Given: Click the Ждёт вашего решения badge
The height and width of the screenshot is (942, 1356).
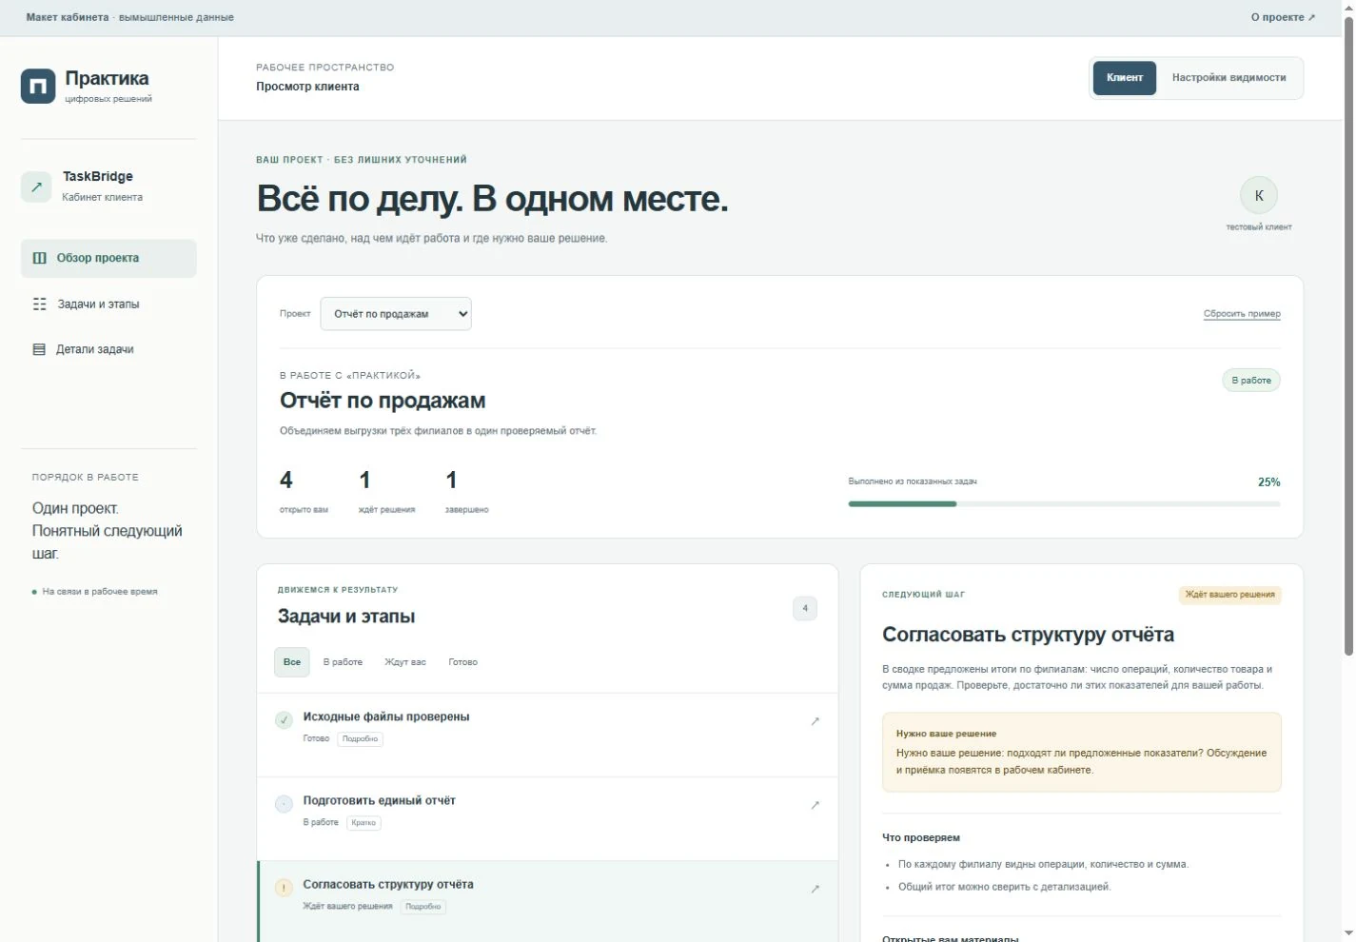Looking at the screenshot, I should [1229, 595].
